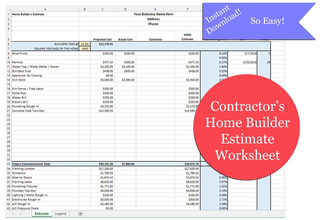Viewport: 332px width, 220px height.
Task: Select the Framing Lumber projected cost $17,200.00
Action: [x=103, y=168]
